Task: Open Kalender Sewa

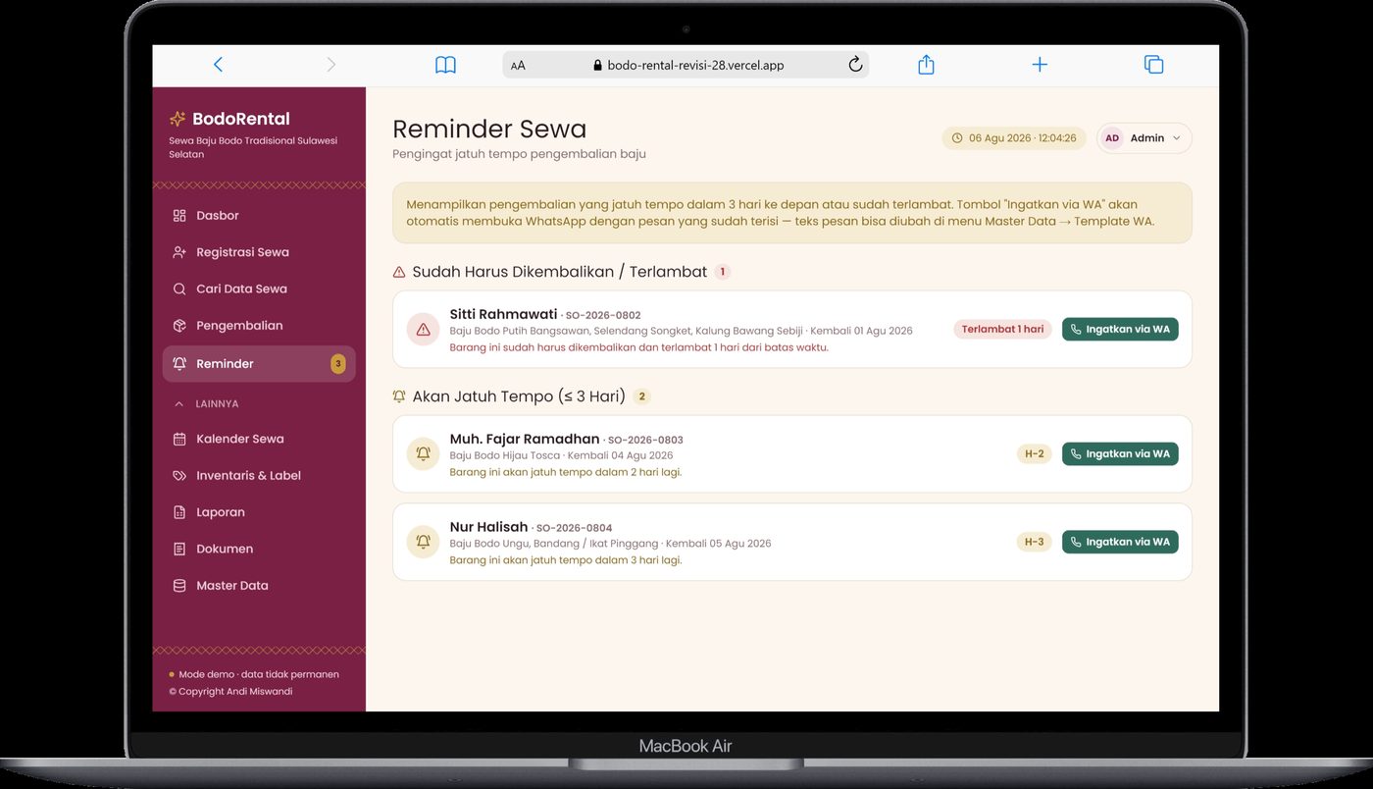Action: (259, 439)
